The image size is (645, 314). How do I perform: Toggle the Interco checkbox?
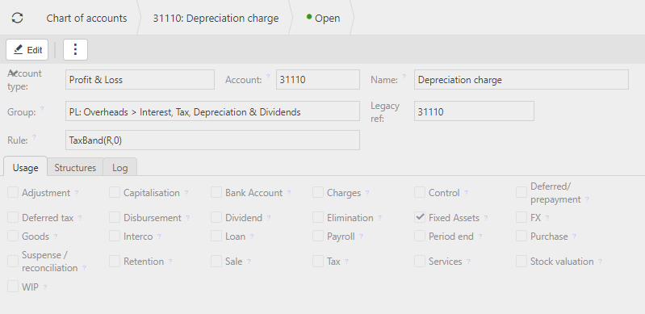coord(115,236)
